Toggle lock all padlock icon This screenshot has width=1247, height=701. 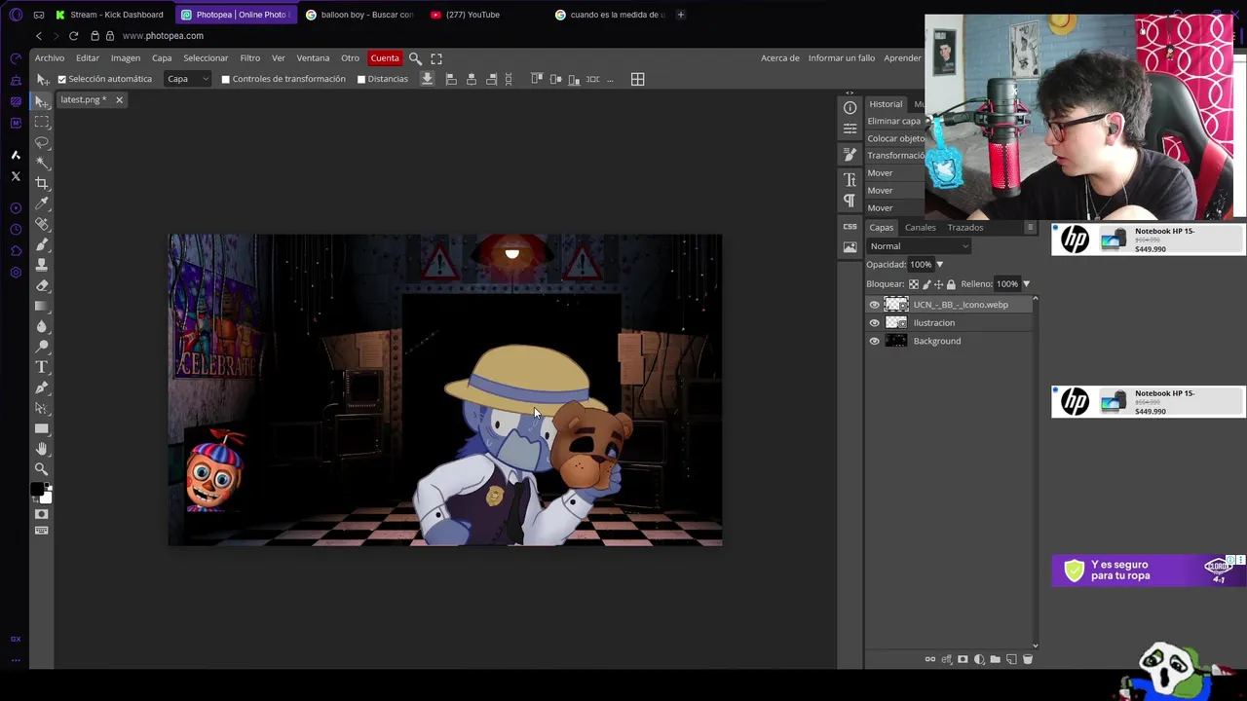(951, 284)
